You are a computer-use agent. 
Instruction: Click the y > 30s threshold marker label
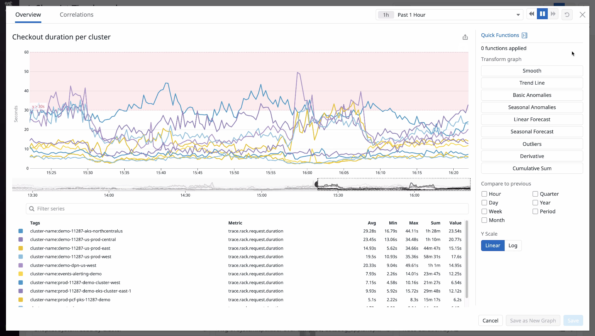[38, 107]
